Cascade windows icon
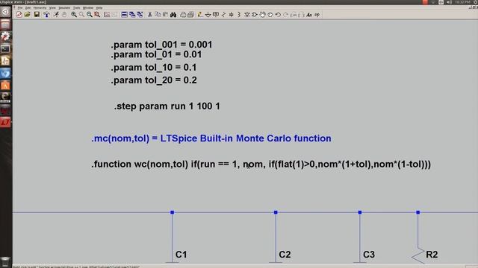Screen dimensions: 478x268 coord(132,15)
